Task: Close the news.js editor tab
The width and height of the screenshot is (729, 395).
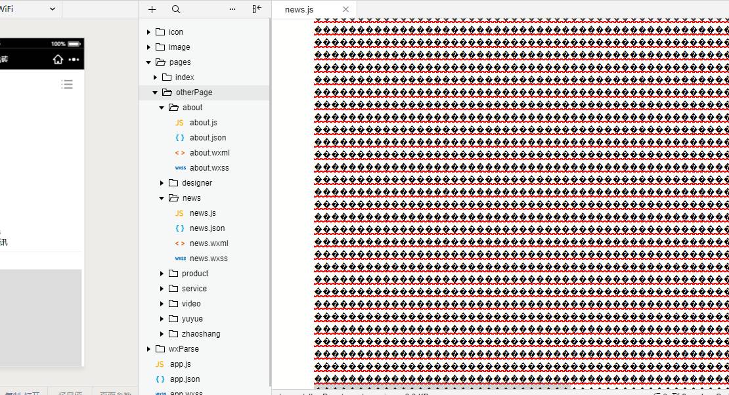Action: tap(345, 9)
